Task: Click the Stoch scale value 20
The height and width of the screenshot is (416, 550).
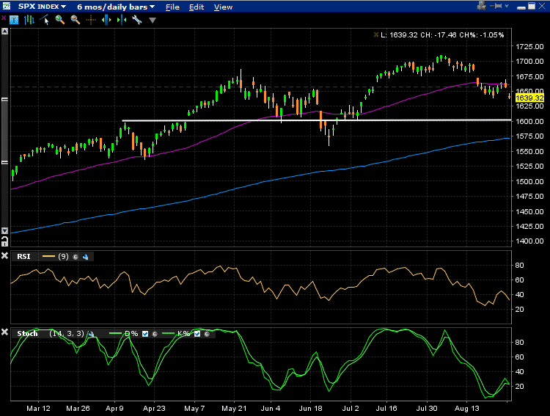Action: coord(519,386)
